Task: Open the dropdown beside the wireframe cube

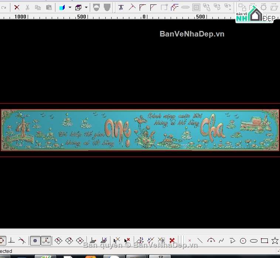Action: [86, 7]
